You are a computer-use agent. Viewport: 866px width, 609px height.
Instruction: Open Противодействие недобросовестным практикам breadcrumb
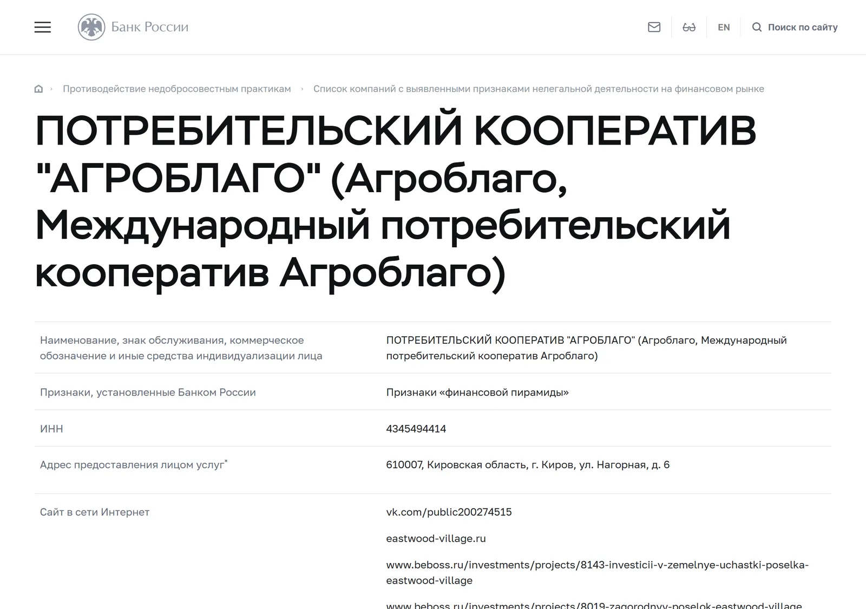(177, 89)
